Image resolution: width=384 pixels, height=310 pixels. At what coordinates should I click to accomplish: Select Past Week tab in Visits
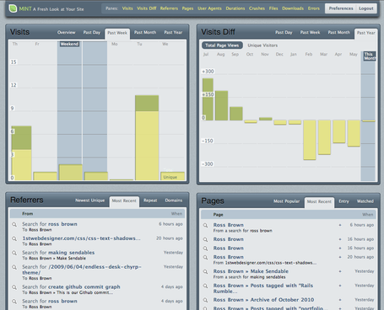pos(117,33)
